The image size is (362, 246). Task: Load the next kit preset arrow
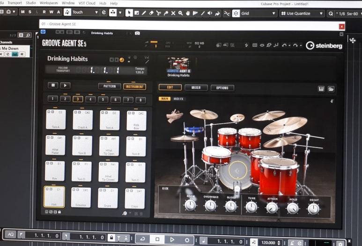click(x=116, y=60)
